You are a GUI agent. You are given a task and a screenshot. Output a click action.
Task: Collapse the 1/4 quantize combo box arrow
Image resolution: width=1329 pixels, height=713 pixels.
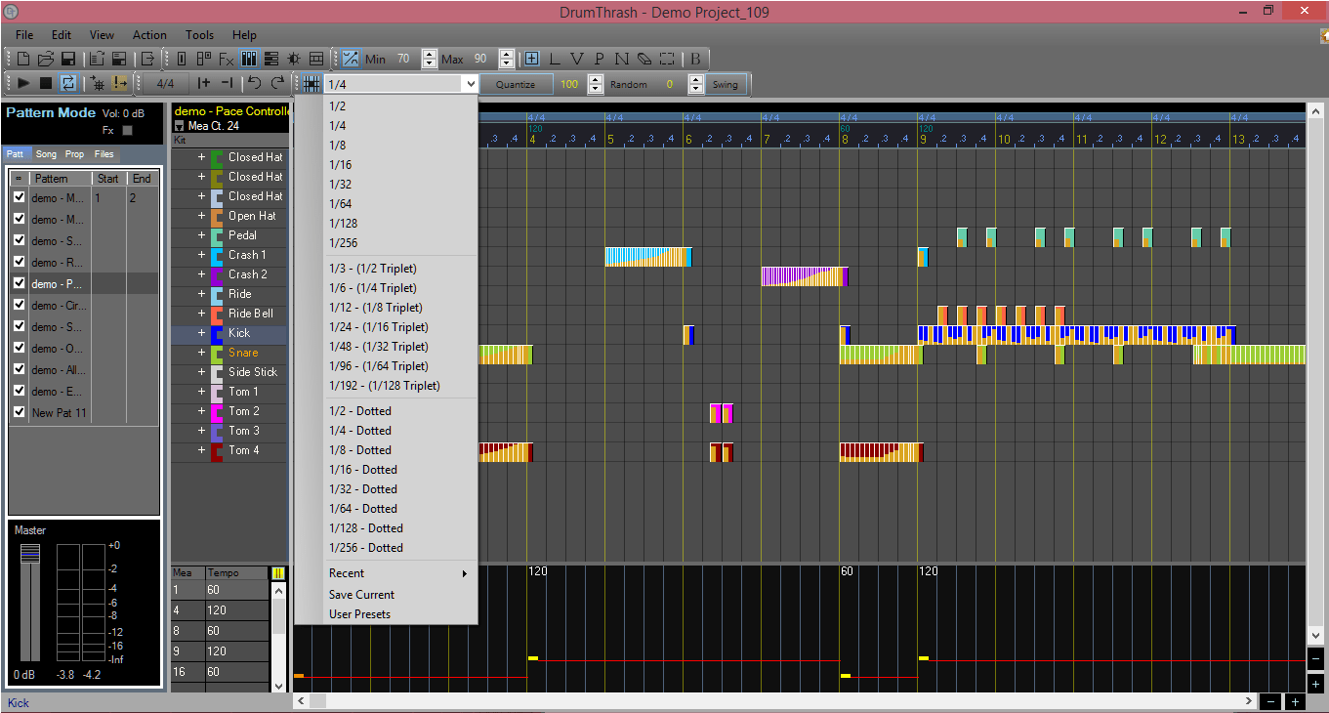point(469,84)
